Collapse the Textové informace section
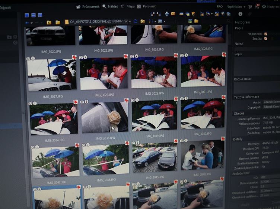280x209 pixels. pos(246,97)
